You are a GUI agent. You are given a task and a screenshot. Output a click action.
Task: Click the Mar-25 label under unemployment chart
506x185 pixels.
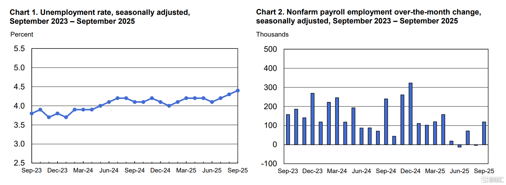pos(186,170)
